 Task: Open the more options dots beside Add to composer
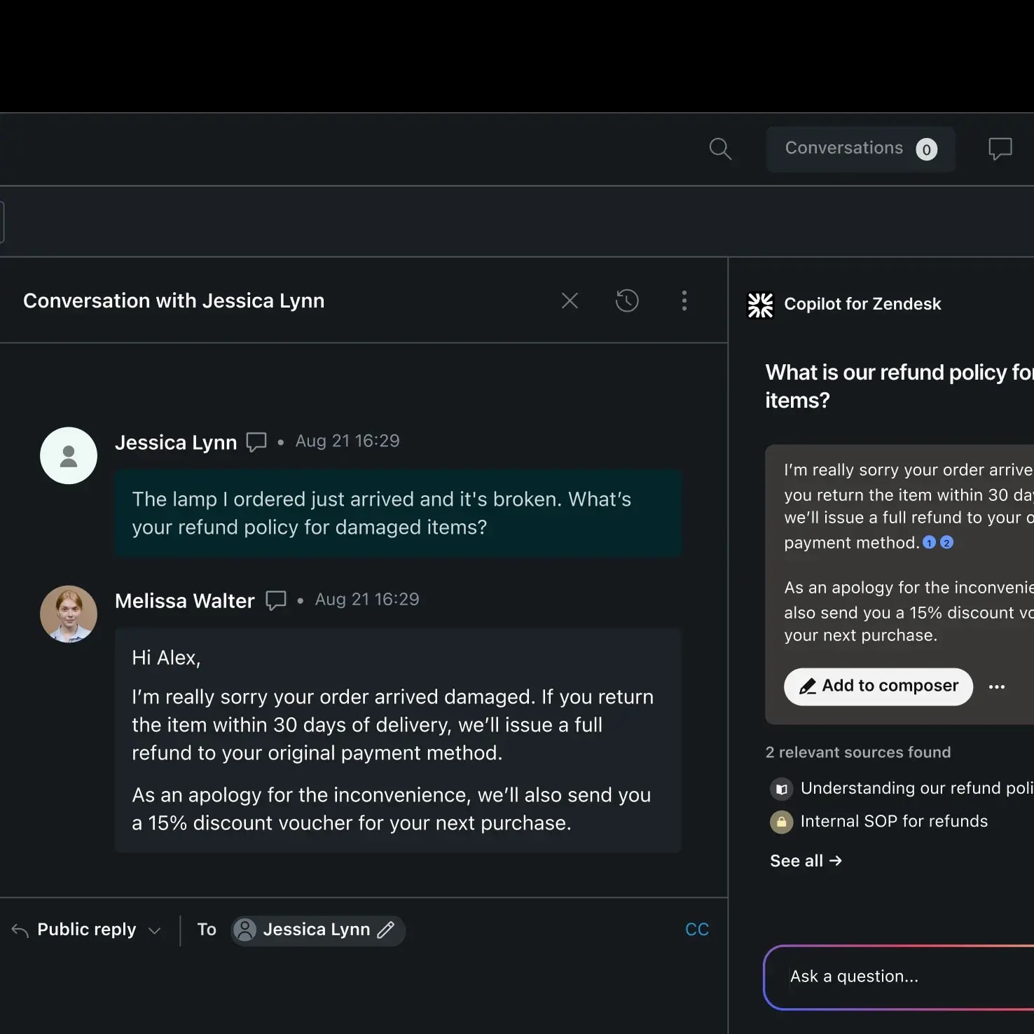coord(997,687)
